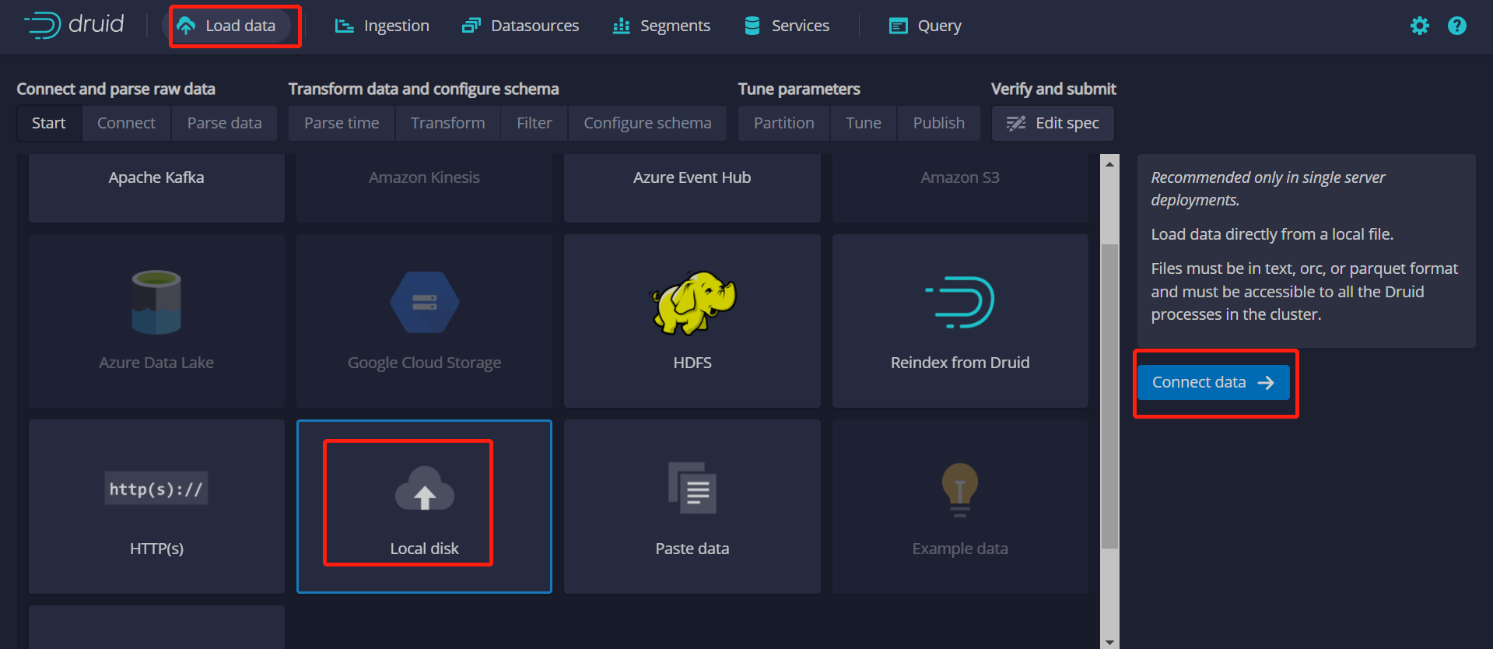Click the 'Reindex from Druid' label

point(960,363)
